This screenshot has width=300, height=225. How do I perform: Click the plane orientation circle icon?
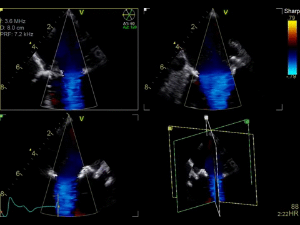[x=129, y=15]
